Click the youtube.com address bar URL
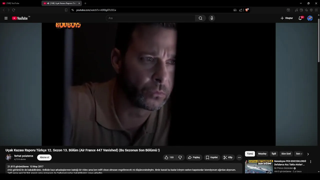 click(x=96, y=10)
